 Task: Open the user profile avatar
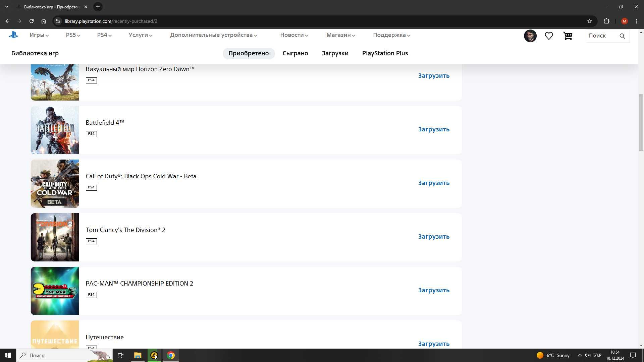coord(530,36)
